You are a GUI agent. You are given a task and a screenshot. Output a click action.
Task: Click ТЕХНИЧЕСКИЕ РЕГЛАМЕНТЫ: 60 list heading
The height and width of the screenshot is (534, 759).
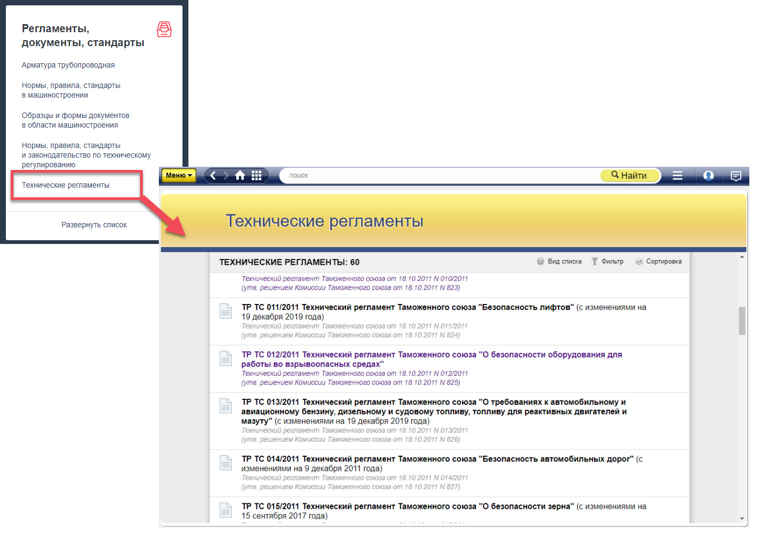point(289,262)
